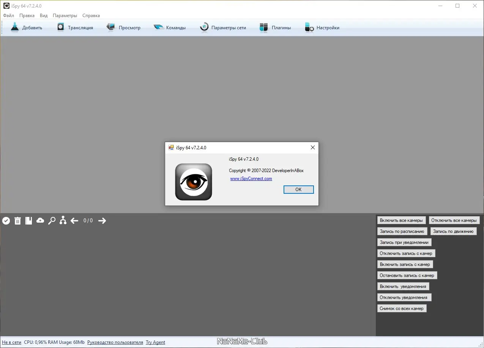Click Остановить запись с камер button
Image resolution: width=484 pixels, height=348 pixels.
coord(407,275)
